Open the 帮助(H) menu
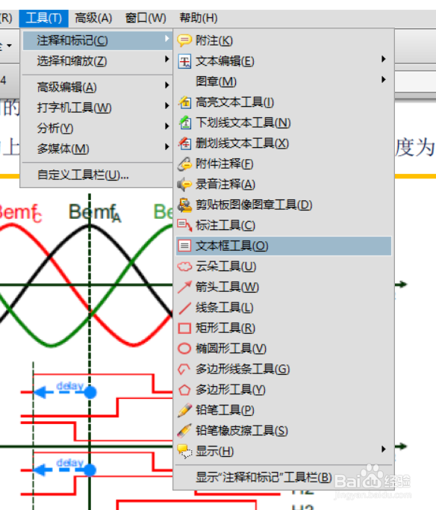436x510 pixels. click(x=199, y=18)
